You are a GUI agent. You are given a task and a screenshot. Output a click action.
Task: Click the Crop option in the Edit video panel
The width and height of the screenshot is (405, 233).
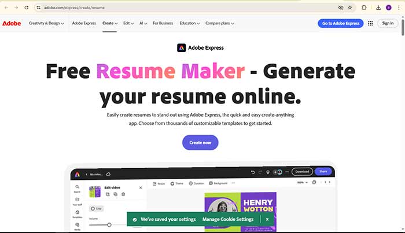point(96,209)
